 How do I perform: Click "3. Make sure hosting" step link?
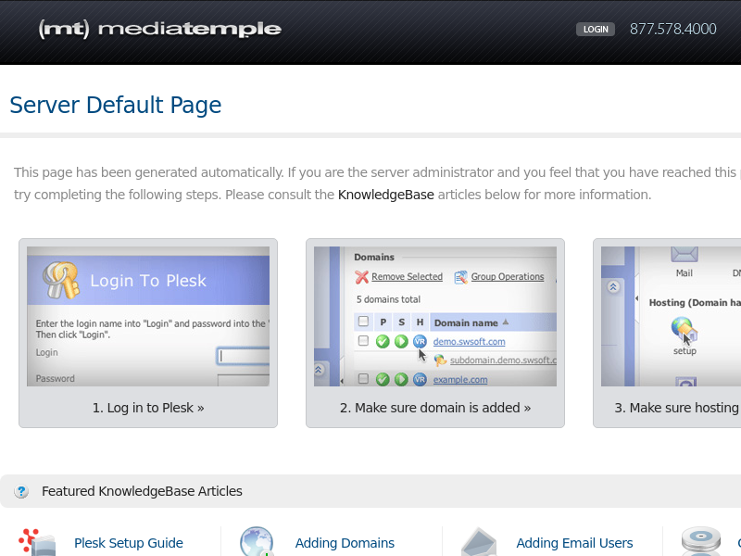tap(677, 408)
